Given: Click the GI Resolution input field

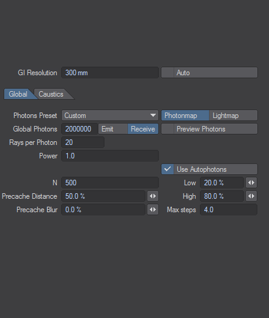Looking at the screenshot, I should tap(110, 73).
